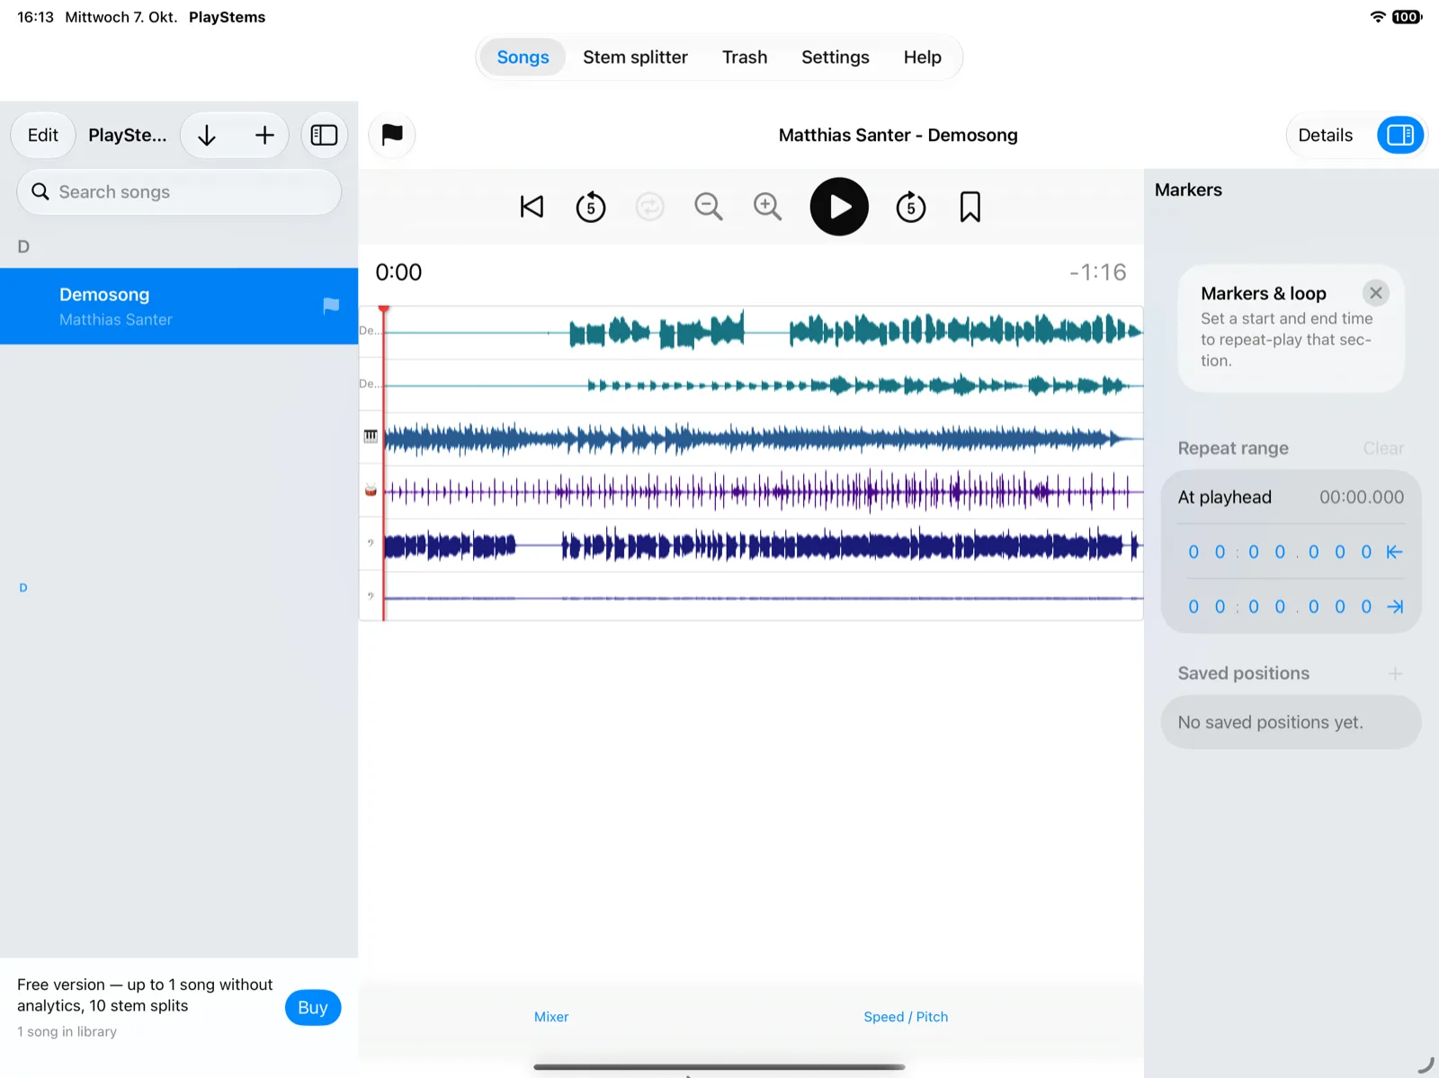Add a saved position with plus icon
Screen dimensions: 1439x1078
1395,673
